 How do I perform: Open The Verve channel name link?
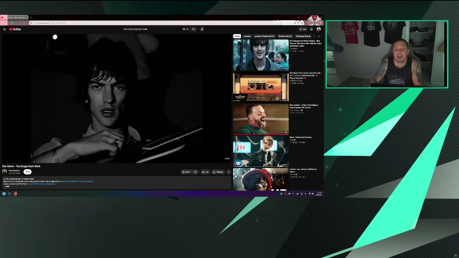pos(13,171)
